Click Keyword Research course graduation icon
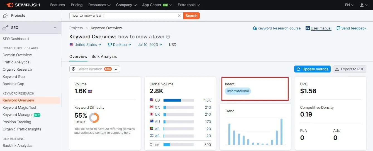Viewport: 373px width, 151px height. (x=254, y=28)
